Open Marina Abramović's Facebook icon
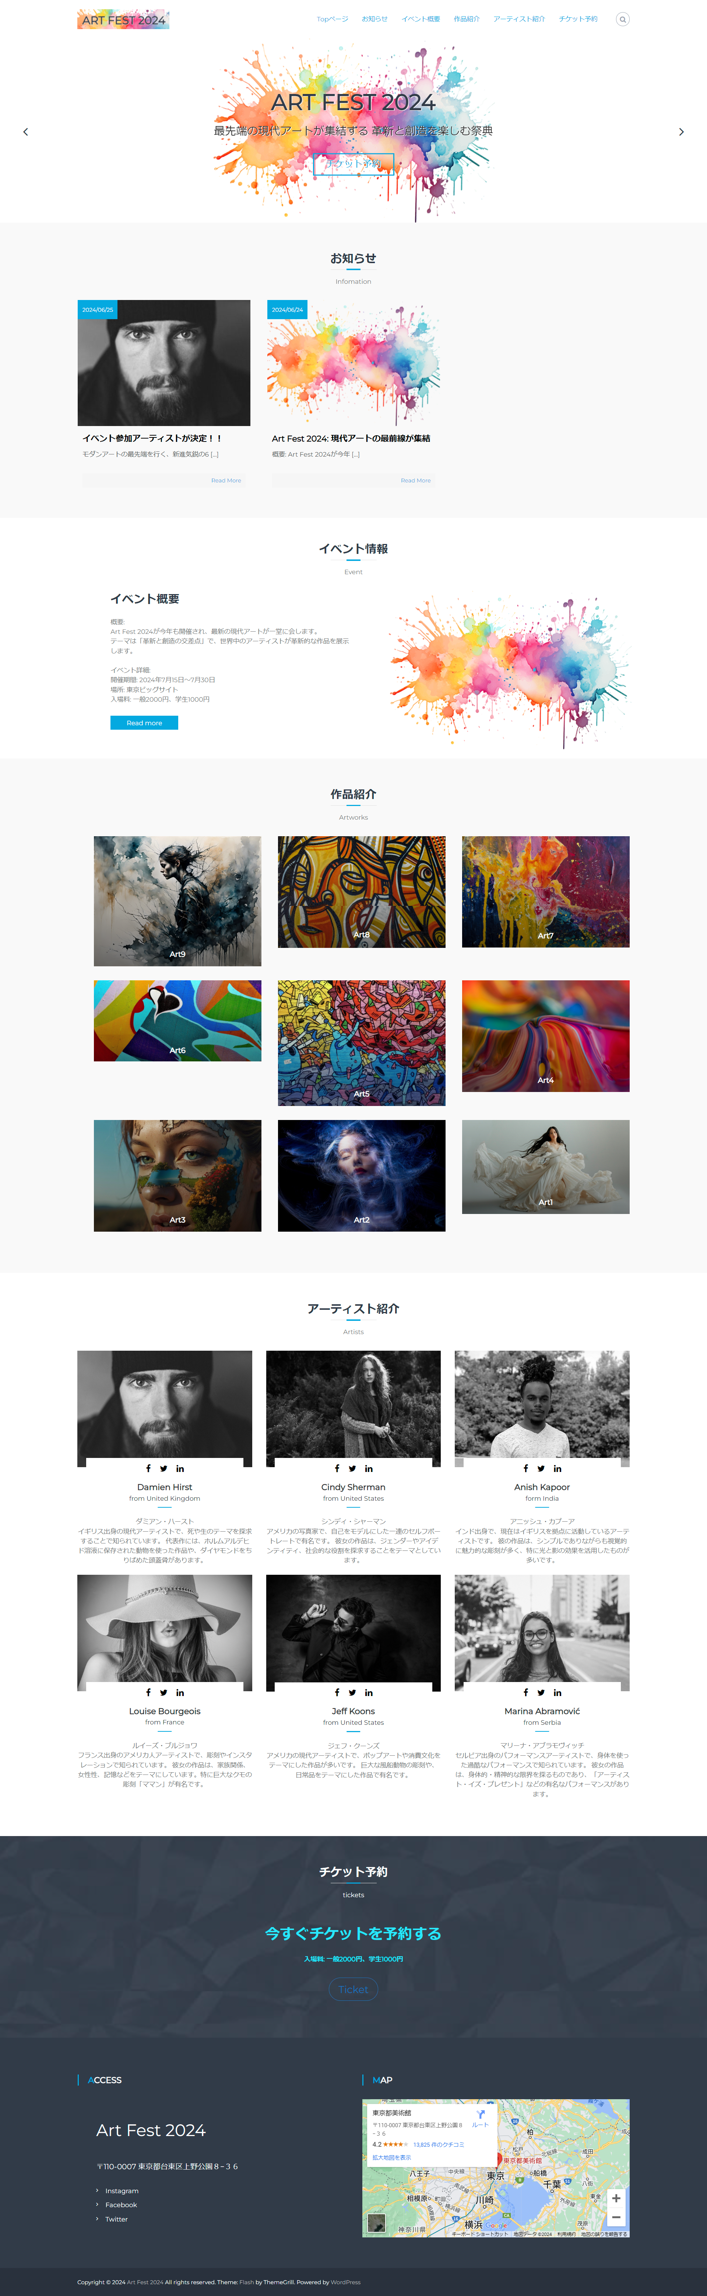The image size is (707, 2296). (525, 1692)
